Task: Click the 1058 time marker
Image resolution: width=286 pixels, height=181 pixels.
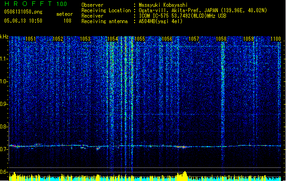Action: (x=221, y=39)
